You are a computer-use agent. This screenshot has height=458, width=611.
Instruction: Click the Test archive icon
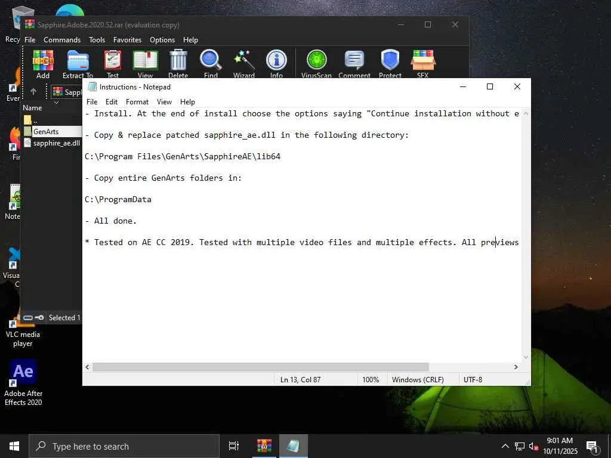[113, 64]
